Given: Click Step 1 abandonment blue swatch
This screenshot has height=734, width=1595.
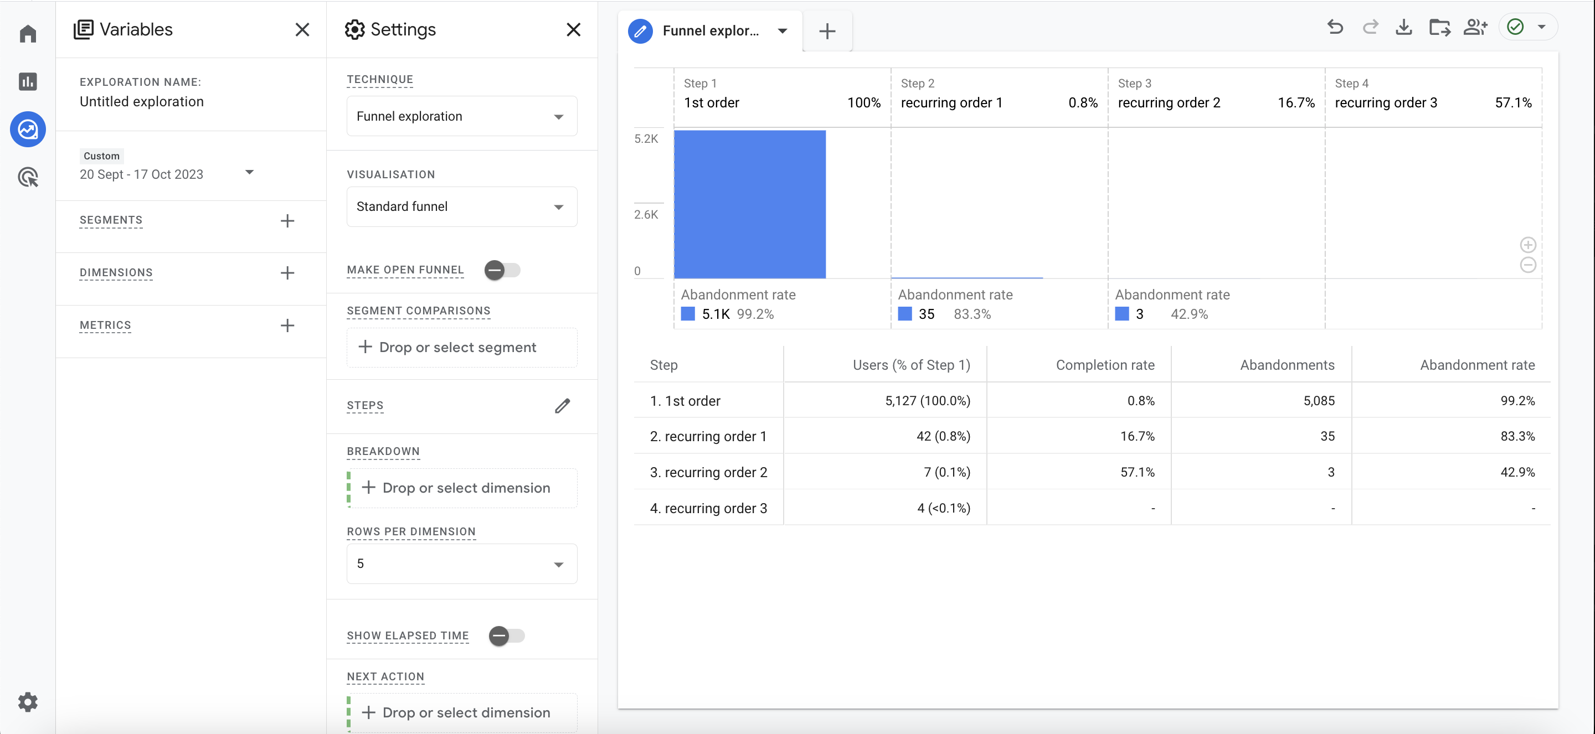Looking at the screenshot, I should (x=688, y=314).
